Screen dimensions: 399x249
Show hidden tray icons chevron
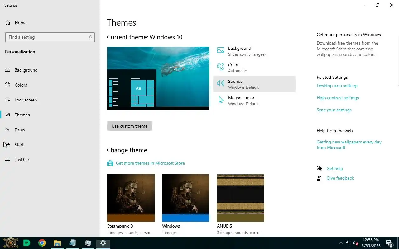tap(341, 243)
